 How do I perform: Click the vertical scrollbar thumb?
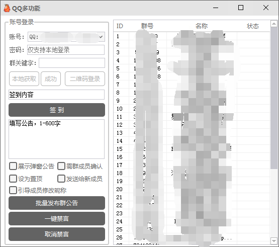point(274,98)
